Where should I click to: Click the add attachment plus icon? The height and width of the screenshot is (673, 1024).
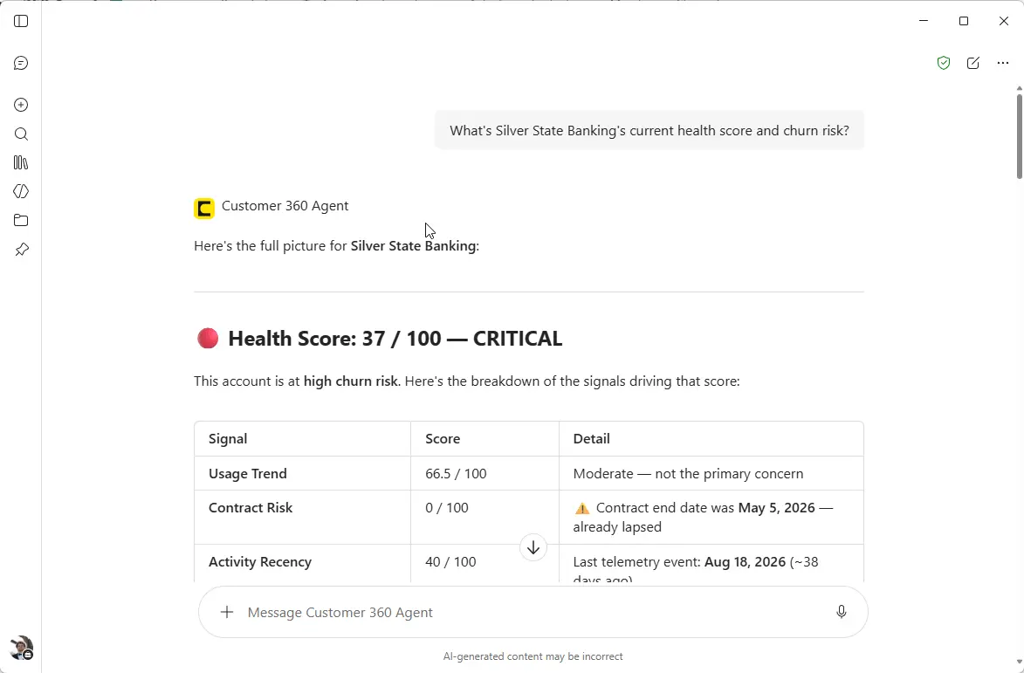coord(227,612)
